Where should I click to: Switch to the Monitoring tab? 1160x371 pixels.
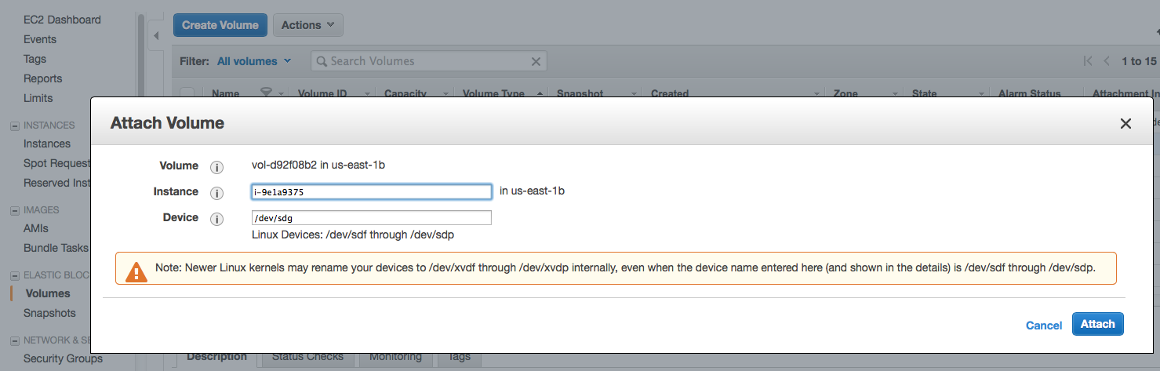(395, 357)
